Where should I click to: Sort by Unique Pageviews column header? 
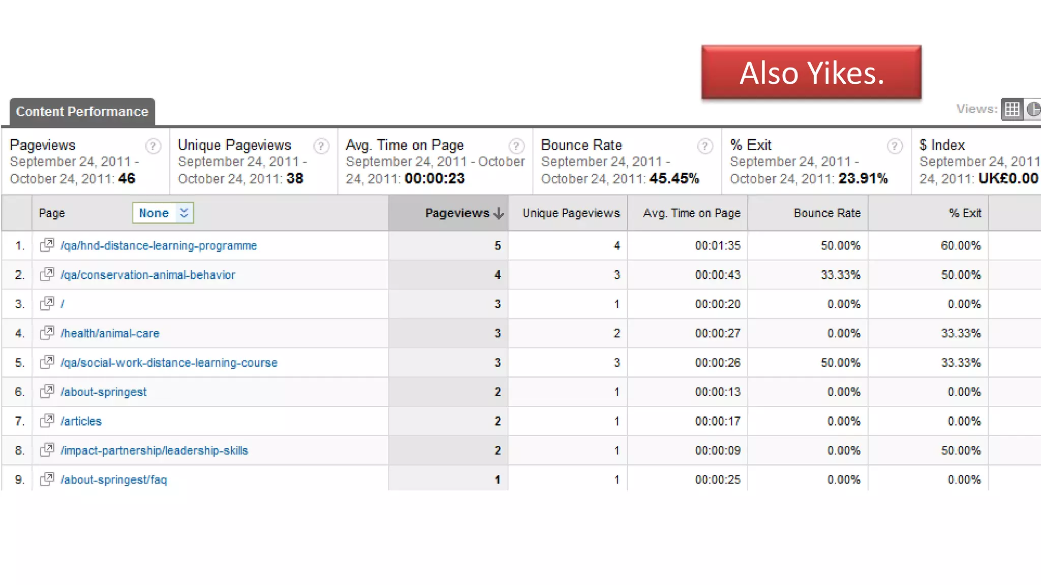[x=571, y=213]
